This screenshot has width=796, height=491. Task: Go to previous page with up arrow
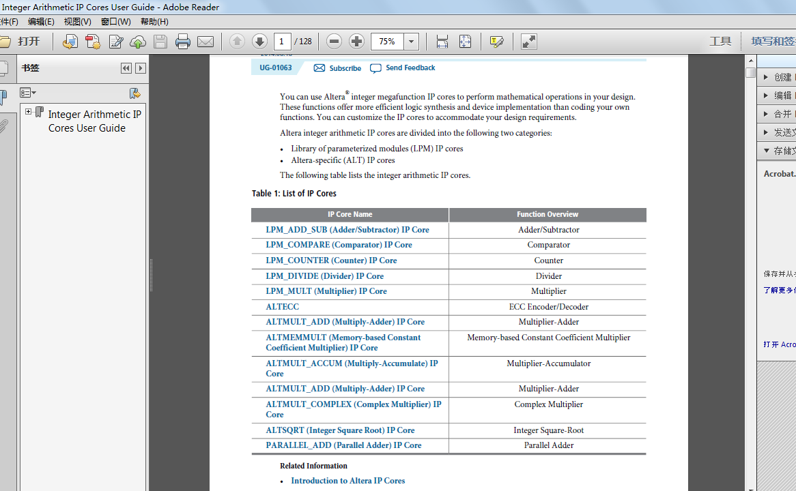(x=237, y=42)
